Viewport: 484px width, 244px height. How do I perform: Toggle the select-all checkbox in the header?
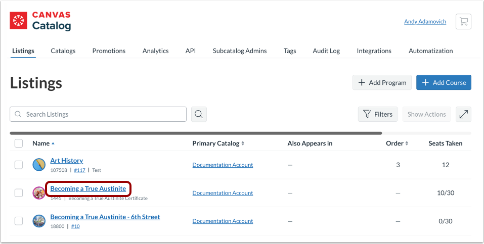[19, 143]
